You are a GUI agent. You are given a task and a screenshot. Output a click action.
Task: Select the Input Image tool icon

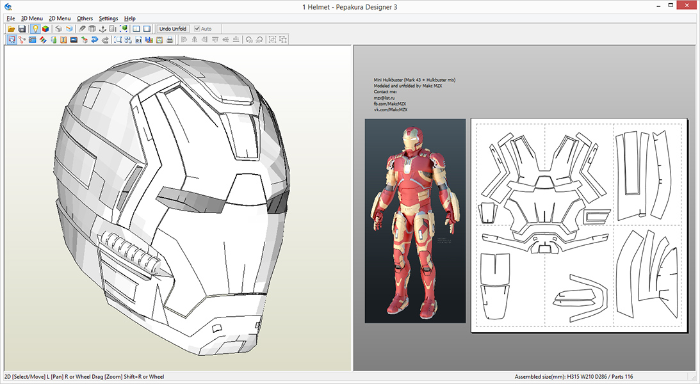click(x=74, y=40)
